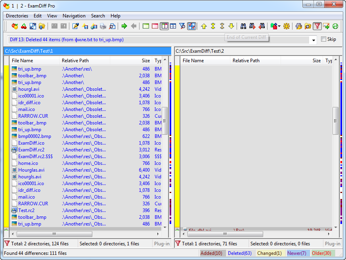This screenshot has width=346, height=260.
Task: Click the folder with up arrow icon
Action: (x=42, y=26)
